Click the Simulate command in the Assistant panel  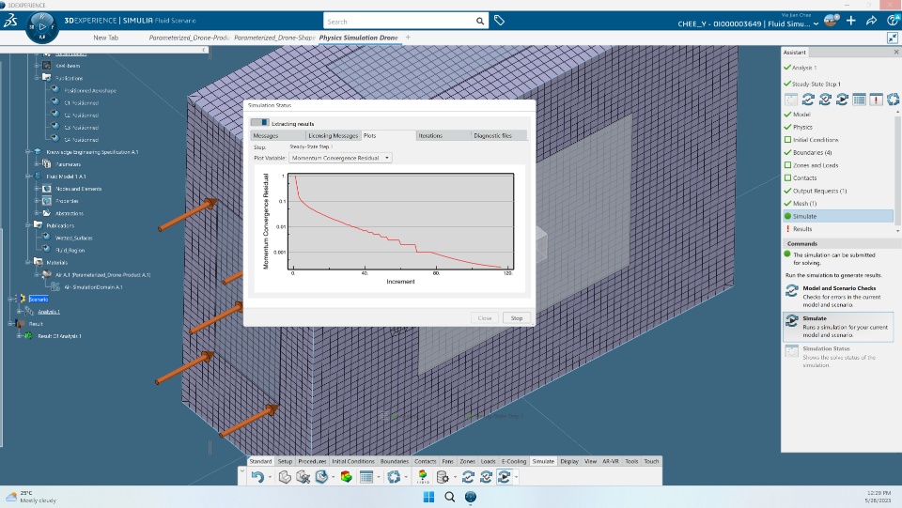point(838,327)
